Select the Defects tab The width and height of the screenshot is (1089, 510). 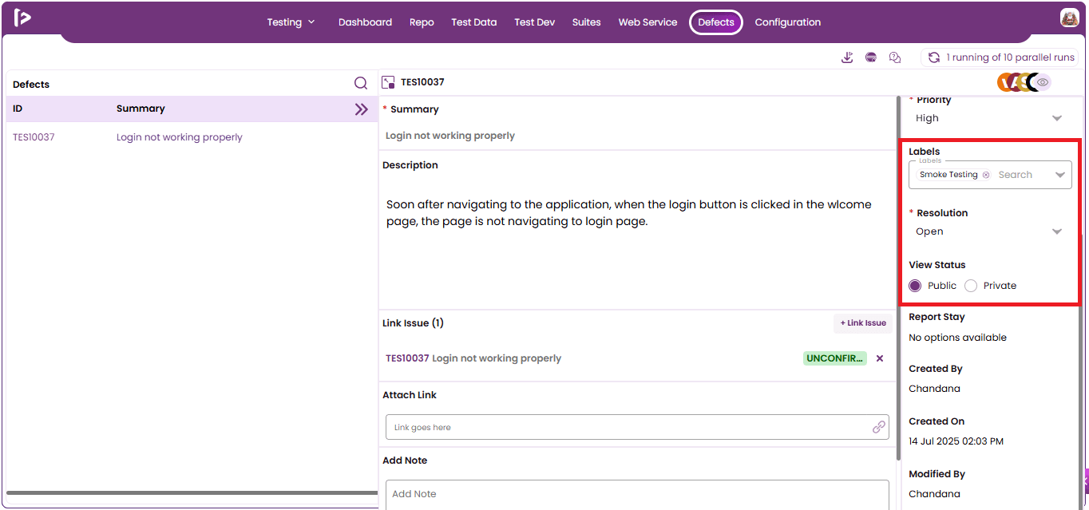[716, 22]
